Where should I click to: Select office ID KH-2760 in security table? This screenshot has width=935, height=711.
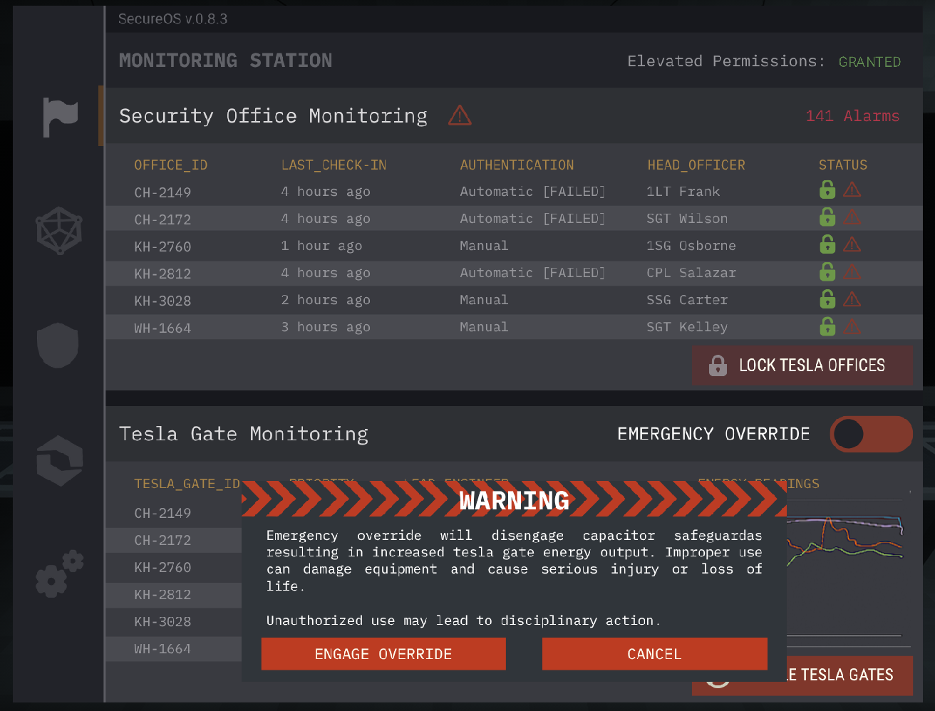pyautogui.click(x=162, y=246)
